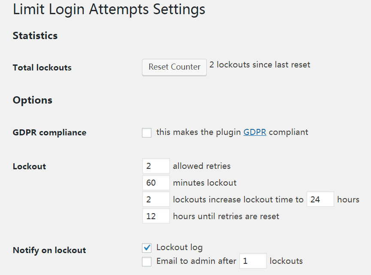Open the GDPR hyperlink
The image size is (371, 275).
click(x=255, y=132)
